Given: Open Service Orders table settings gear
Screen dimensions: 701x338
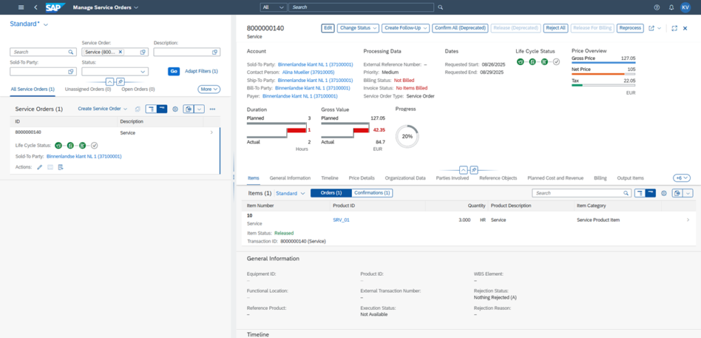Looking at the screenshot, I should [175, 109].
